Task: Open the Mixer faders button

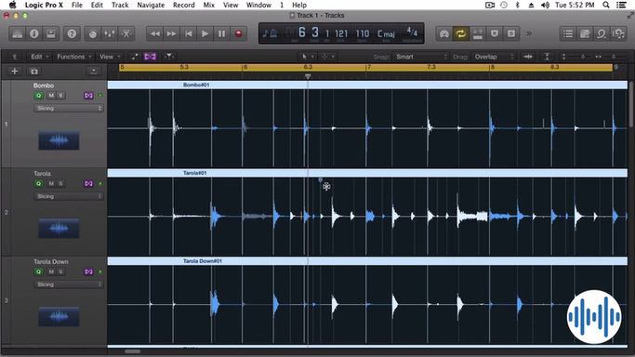Action: click(110, 33)
